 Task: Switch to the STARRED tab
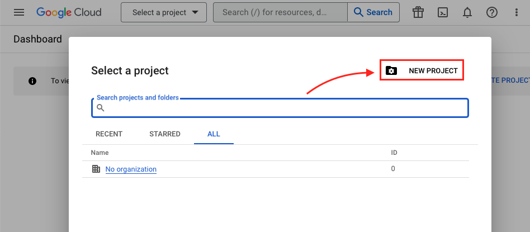coord(165,134)
